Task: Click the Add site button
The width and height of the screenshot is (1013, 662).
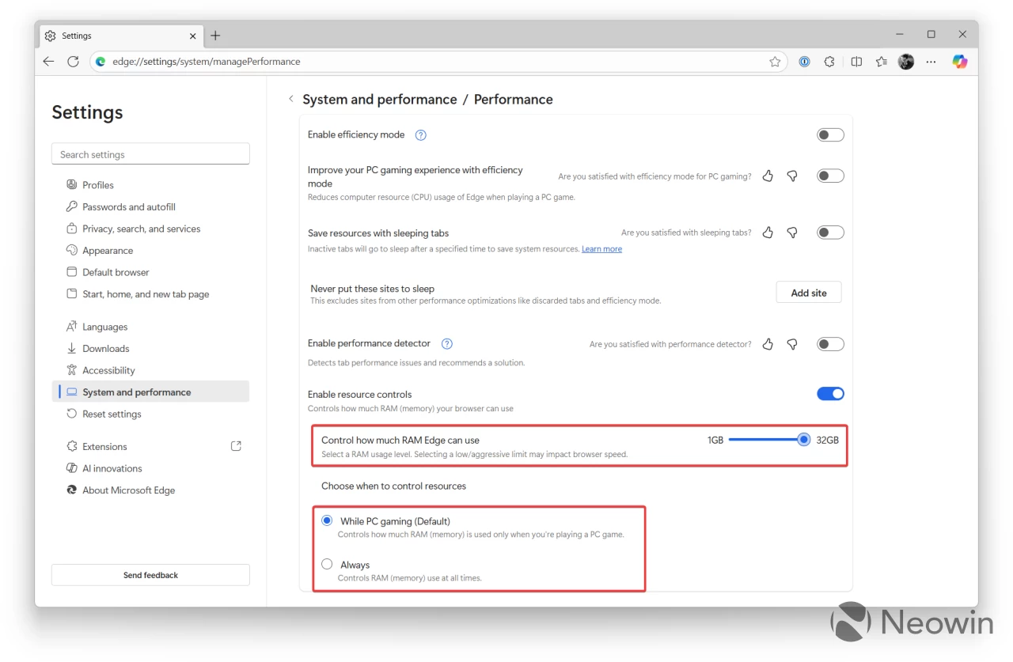Action: click(808, 292)
